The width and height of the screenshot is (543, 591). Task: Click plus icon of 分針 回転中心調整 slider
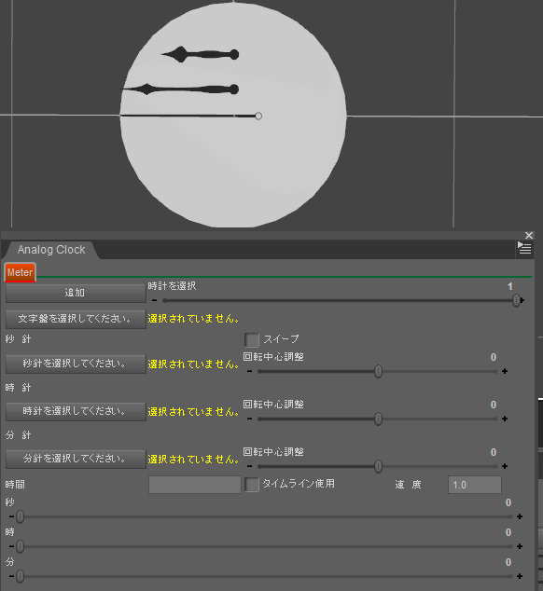tap(505, 466)
